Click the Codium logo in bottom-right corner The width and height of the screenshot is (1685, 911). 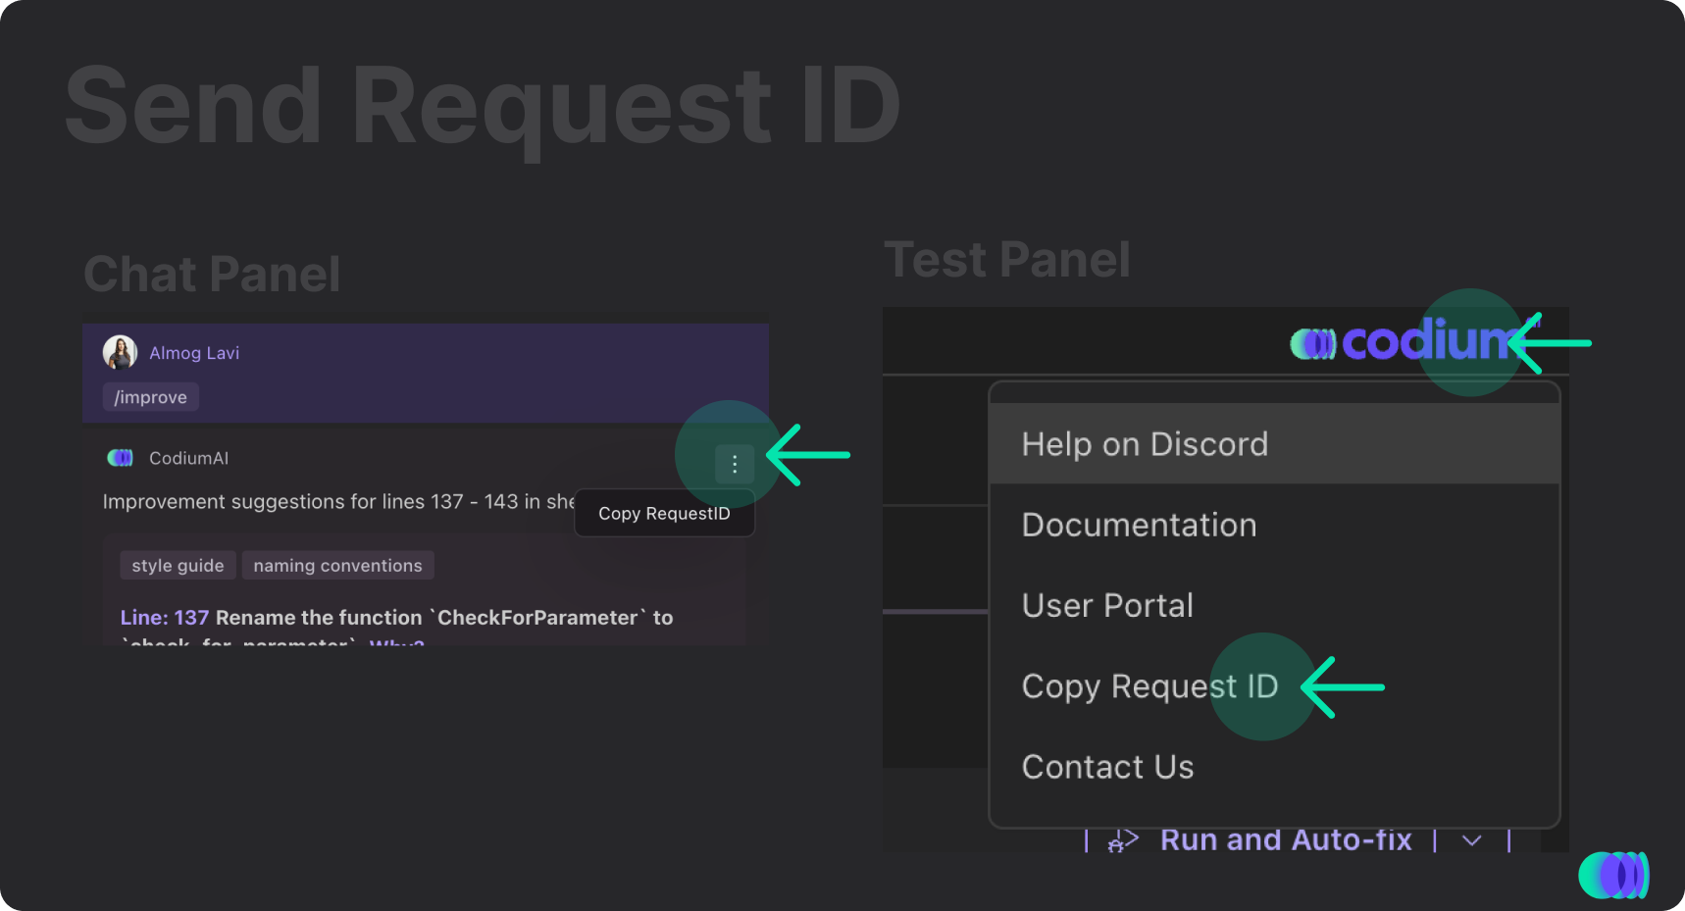tap(1613, 875)
